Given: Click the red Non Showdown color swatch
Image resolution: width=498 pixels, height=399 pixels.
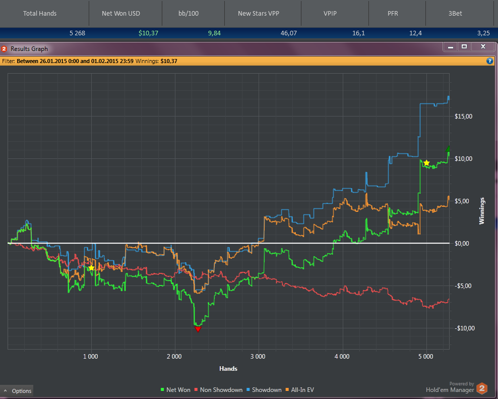Looking at the screenshot, I should point(196,390).
